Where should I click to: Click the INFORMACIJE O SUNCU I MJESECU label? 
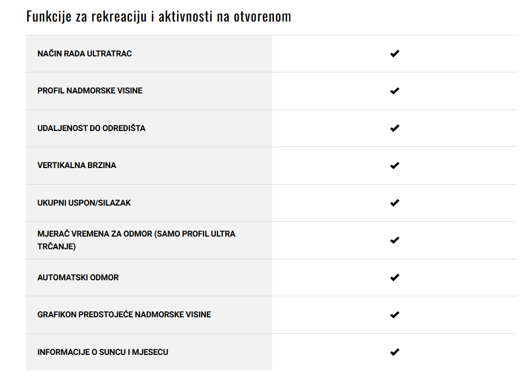coord(102,352)
